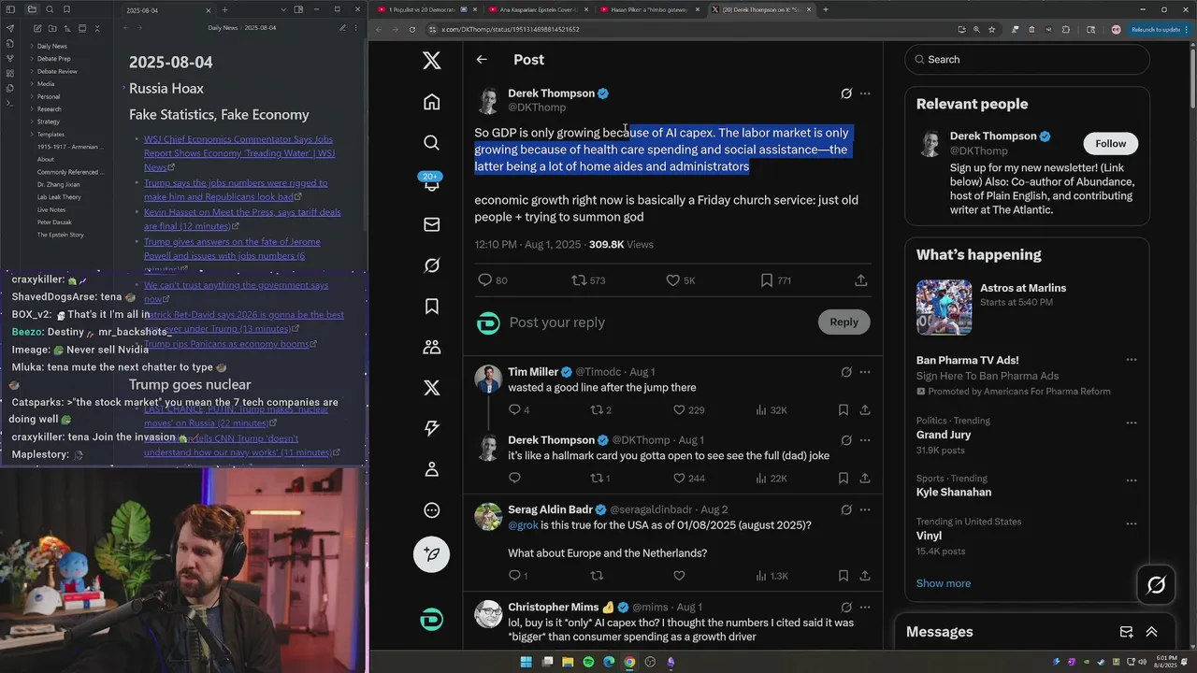
Task: Like the main post with 5K likes
Action: click(x=672, y=280)
